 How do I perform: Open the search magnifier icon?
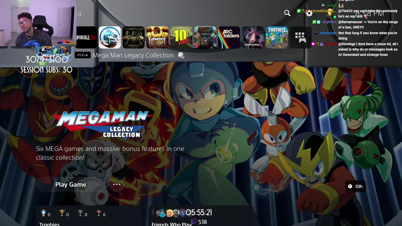[x=287, y=13]
